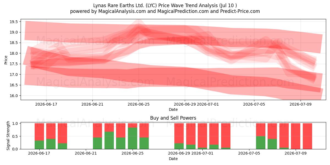Click the red sell segment of the 2026-06-17 bar

(39, 132)
